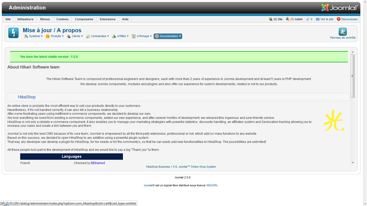Click the Affiliés users icon

click(114, 36)
